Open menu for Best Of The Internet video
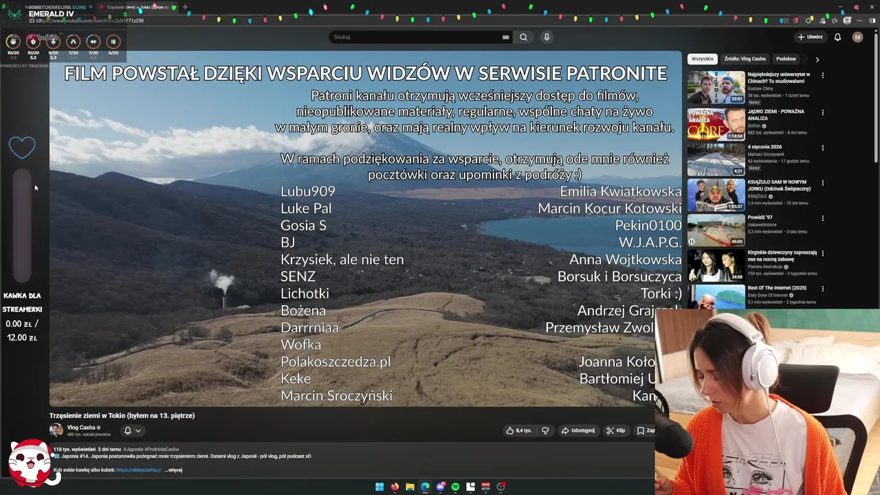The height and width of the screenshot is (495, 880). point(822,289)
